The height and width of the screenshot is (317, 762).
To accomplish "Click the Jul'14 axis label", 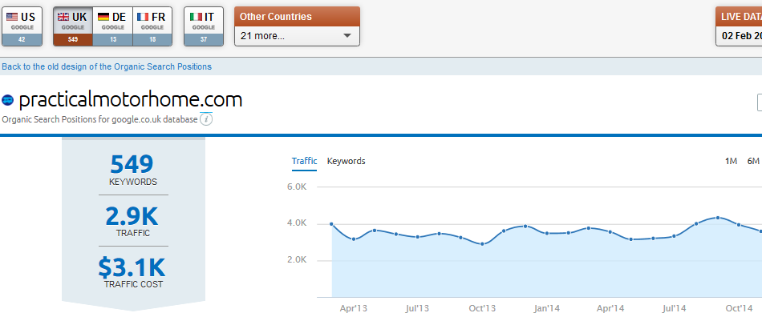I will [x=674, y=308].
